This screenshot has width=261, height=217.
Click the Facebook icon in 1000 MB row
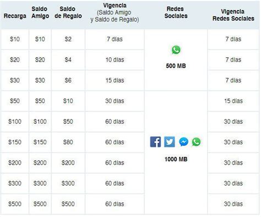click(x=155, y=142)
